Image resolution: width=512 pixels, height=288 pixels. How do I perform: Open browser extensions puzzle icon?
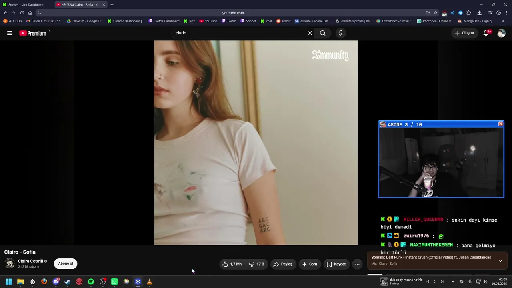click(x=469, y=13)
